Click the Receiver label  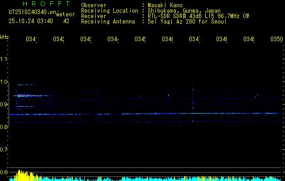tap(94, 16)
